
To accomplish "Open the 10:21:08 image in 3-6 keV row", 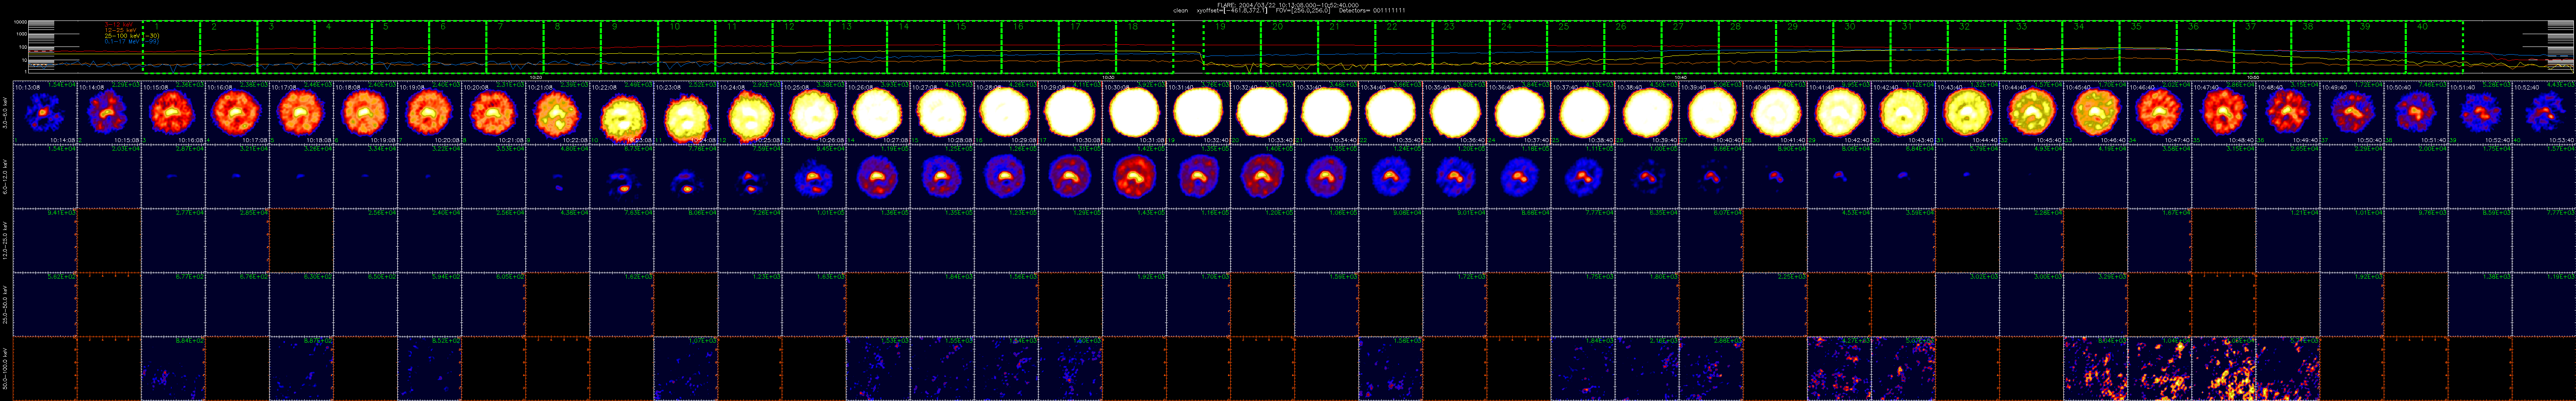I will [558, 113].
